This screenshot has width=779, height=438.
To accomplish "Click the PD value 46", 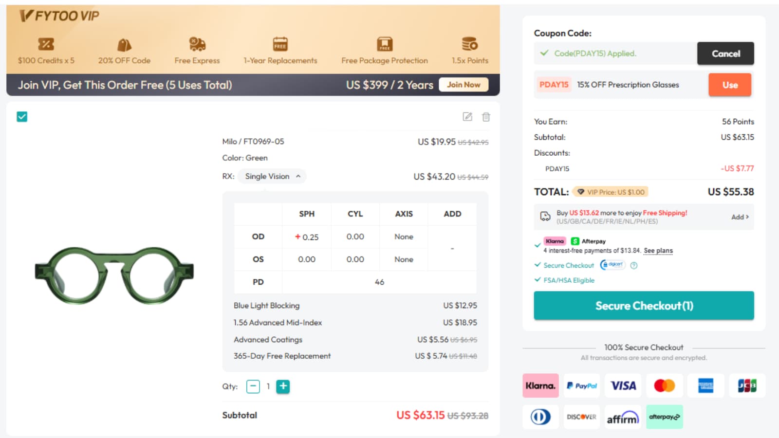I will [x=379, y=282].
